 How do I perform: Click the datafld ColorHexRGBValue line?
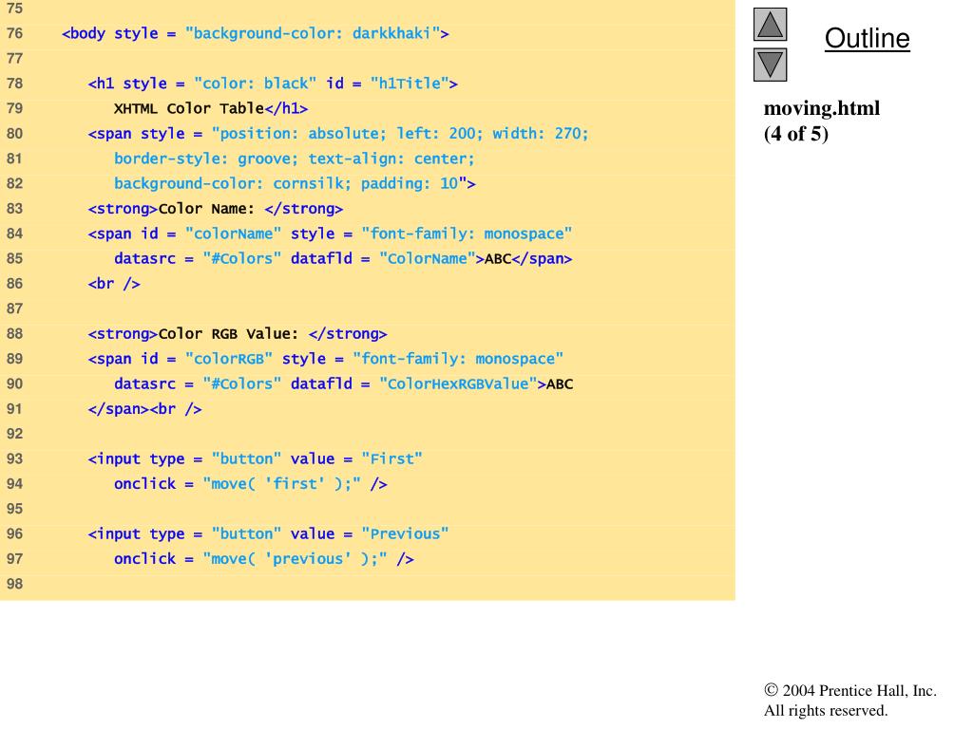343,383
